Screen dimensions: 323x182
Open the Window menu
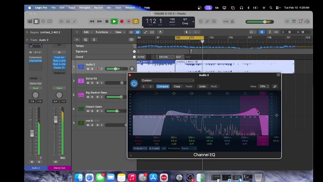click(x=130, y=8)
